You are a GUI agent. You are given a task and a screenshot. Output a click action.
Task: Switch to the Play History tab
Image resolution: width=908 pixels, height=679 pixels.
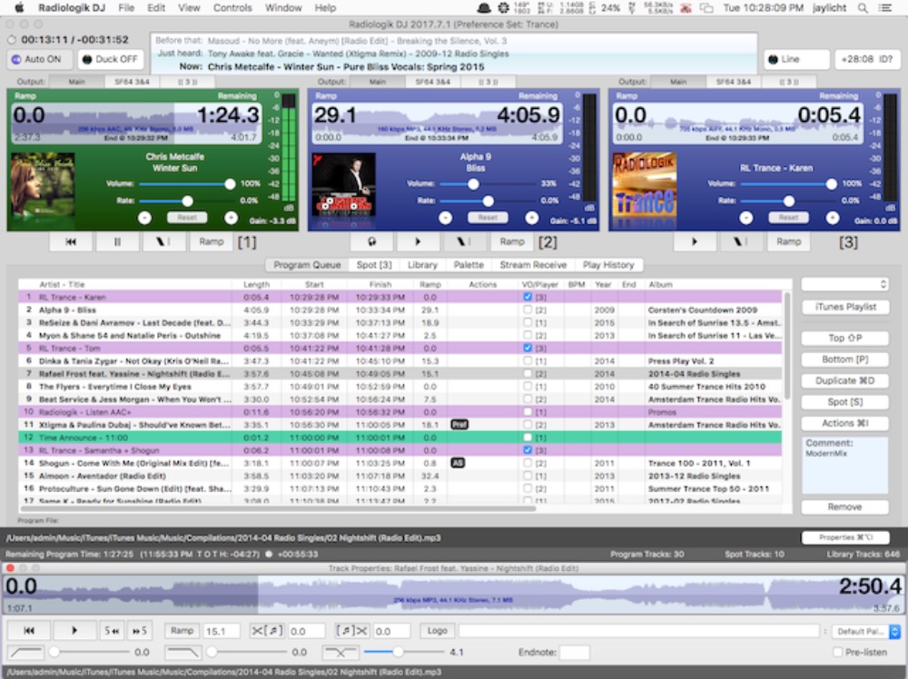pyautogui.click(x=607, y=265)
